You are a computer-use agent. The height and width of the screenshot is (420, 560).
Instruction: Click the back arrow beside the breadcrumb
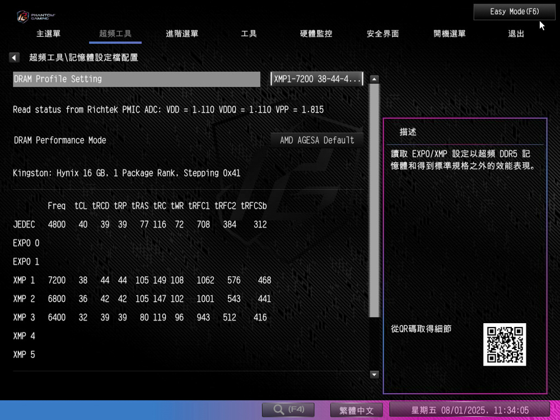click(15, 58)
